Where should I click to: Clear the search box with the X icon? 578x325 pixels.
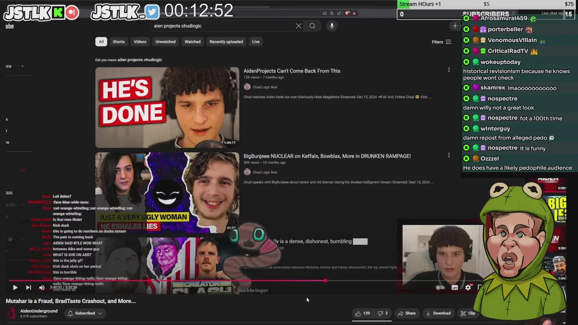[298, 26]
